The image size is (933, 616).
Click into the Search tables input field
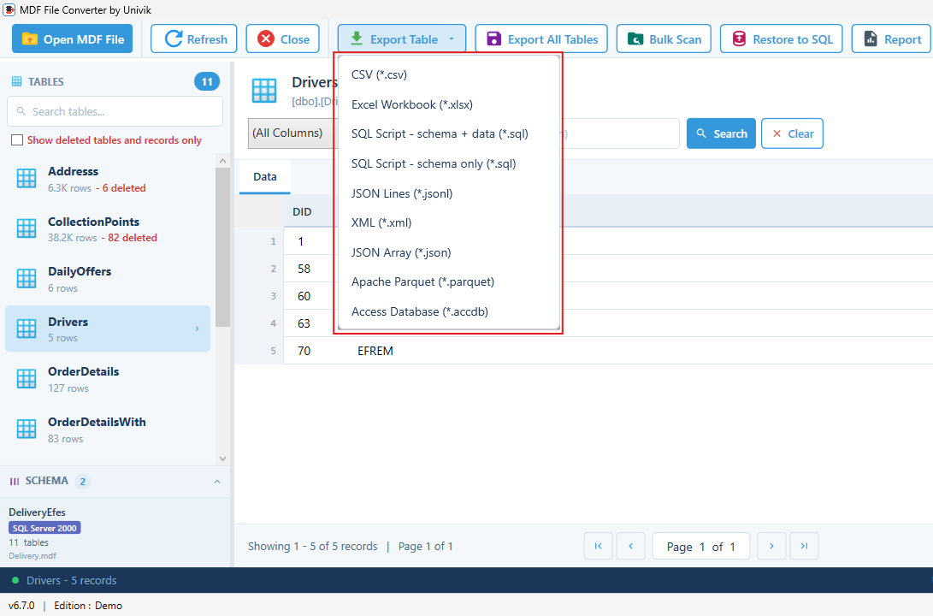(115, 111)
